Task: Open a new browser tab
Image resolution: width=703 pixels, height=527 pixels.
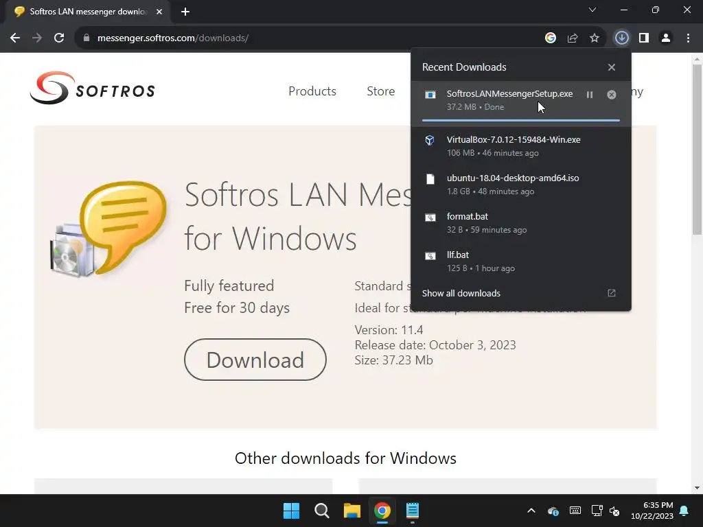Action: [185, 12]
